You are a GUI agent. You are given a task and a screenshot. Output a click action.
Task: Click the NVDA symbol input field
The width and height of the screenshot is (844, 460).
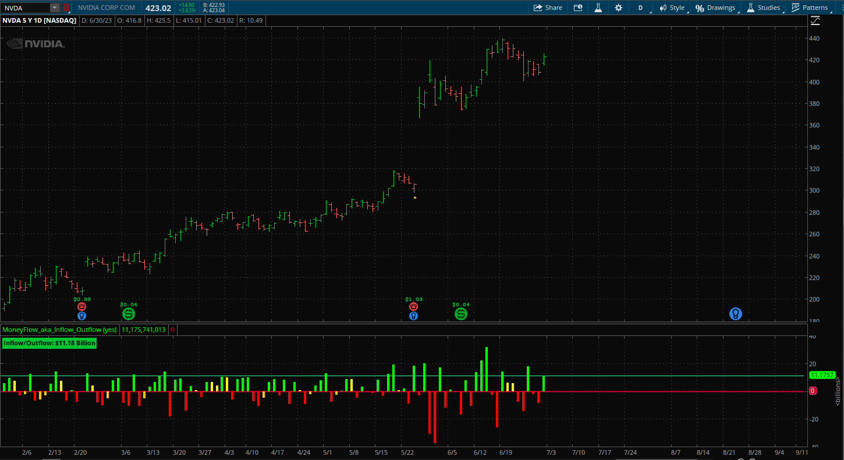point(25,8)
